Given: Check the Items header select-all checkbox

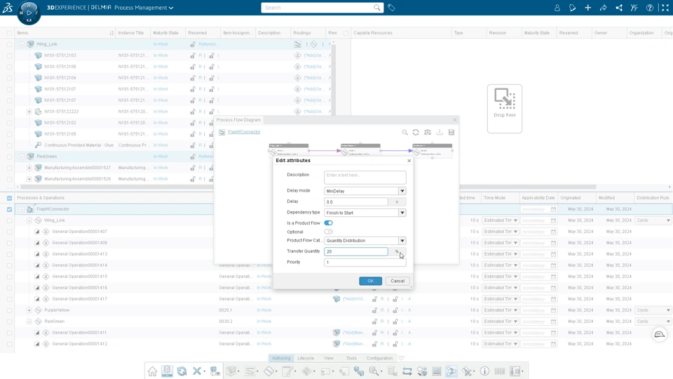Looking at the screenshot, I should [x=9, y=33].
